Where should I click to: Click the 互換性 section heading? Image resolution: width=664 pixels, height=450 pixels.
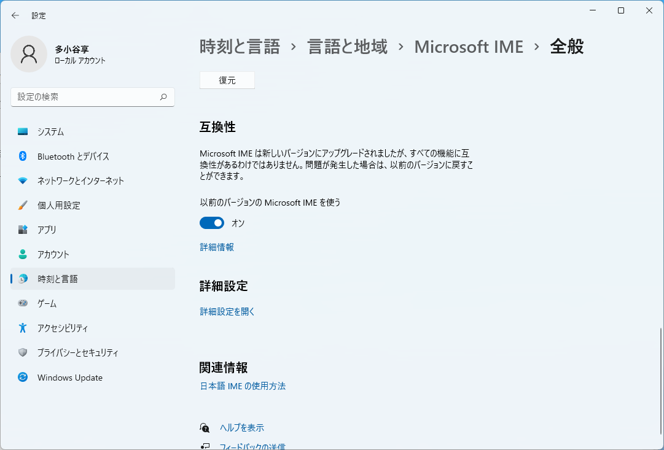[x=217, y=127]
